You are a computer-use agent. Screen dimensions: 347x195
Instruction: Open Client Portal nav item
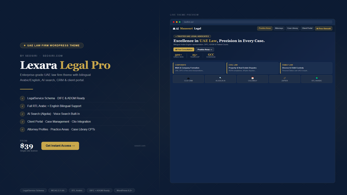[x=307, y=28]
